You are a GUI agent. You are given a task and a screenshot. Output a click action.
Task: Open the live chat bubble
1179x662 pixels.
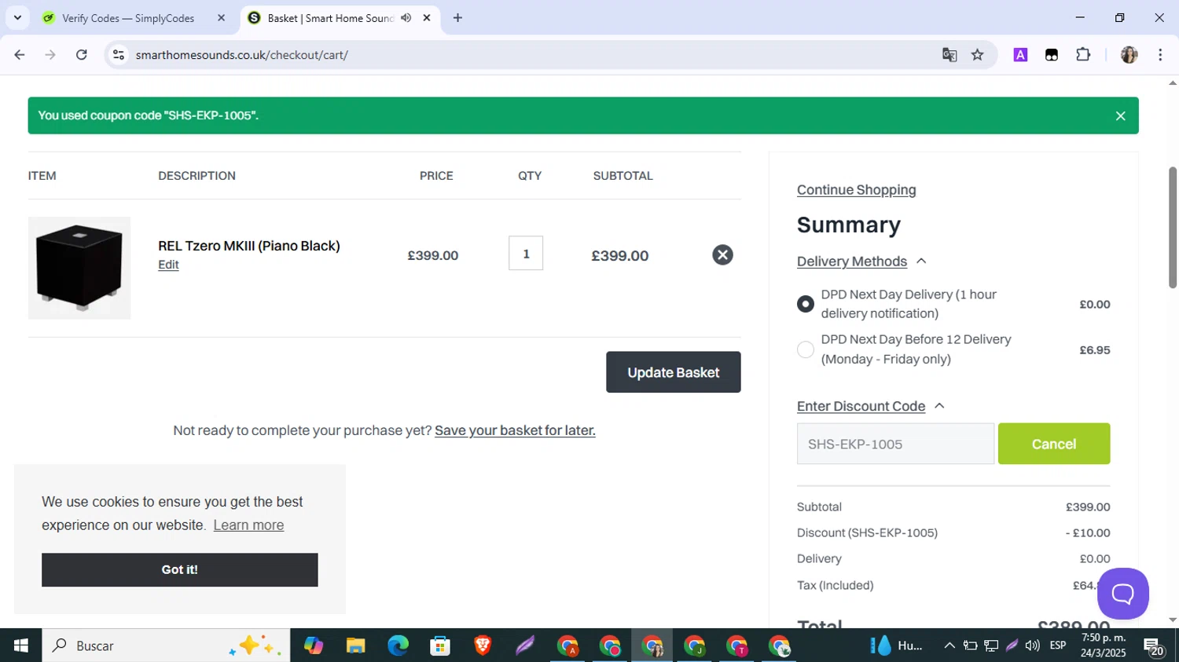[1122, 593]
